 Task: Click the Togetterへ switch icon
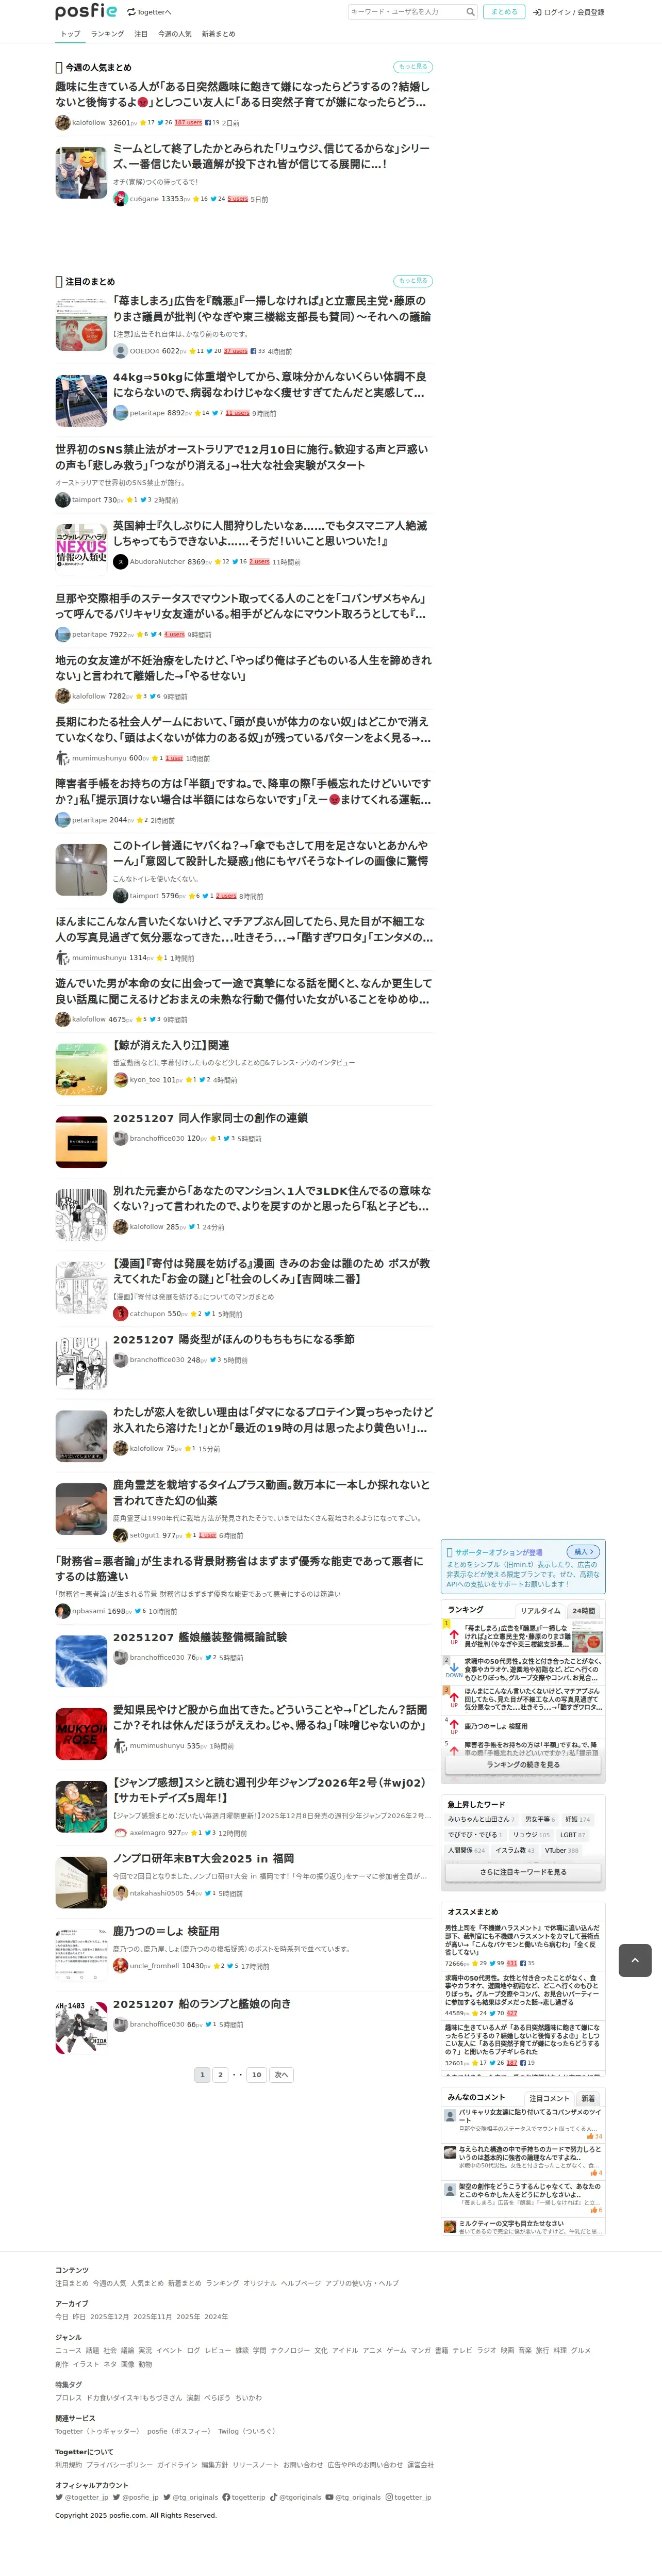[131, 12]
